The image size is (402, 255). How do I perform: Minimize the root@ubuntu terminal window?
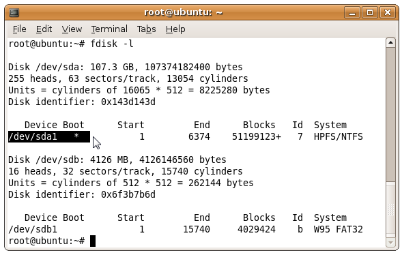352,12
